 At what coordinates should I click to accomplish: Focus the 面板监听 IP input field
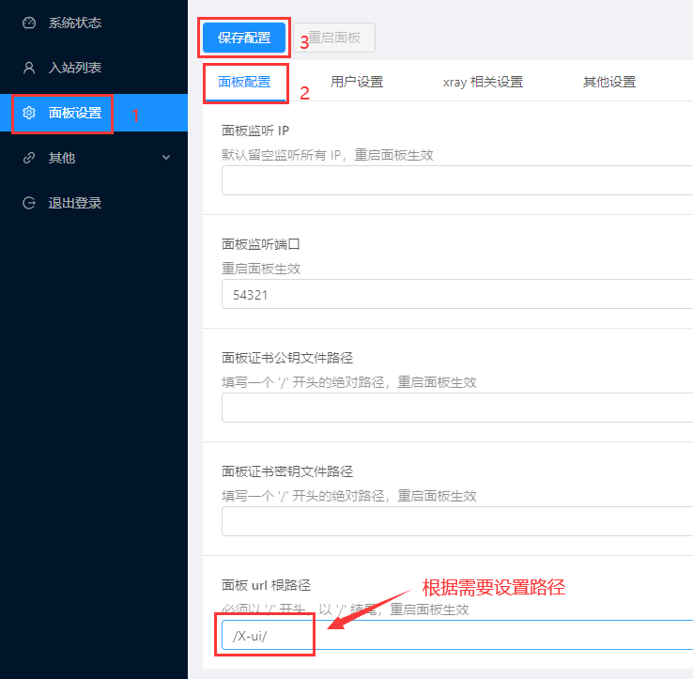pyautogui.click(x=456, y=180)
